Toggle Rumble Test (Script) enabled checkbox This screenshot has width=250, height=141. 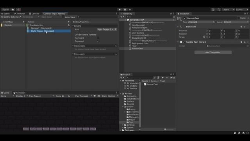coord(184,42)
